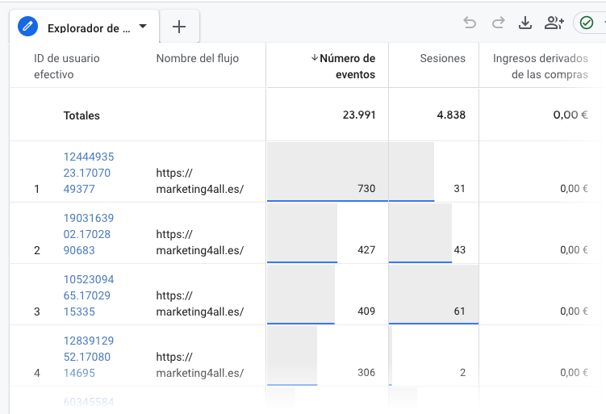Viewport: 606px width, 414px height.
Task: Click the blue pencil edit icon
Action: [x=27, y=27]
